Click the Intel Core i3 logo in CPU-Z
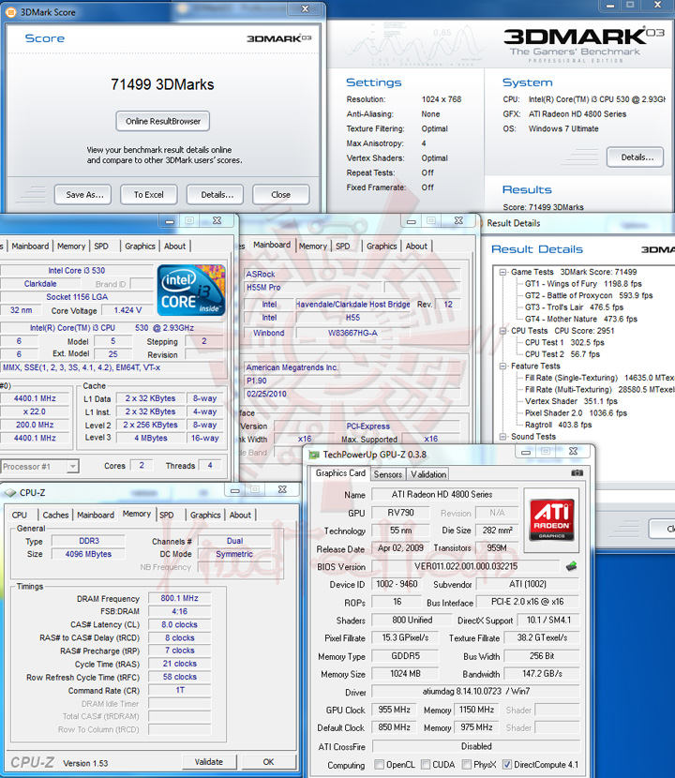Viewport: 675px width, 778px height. click(x=191, y=291)
